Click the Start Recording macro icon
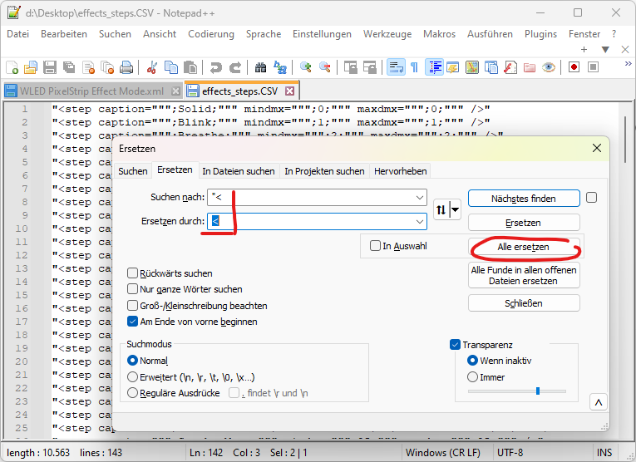The image size is (636, 462). [574, 67]
